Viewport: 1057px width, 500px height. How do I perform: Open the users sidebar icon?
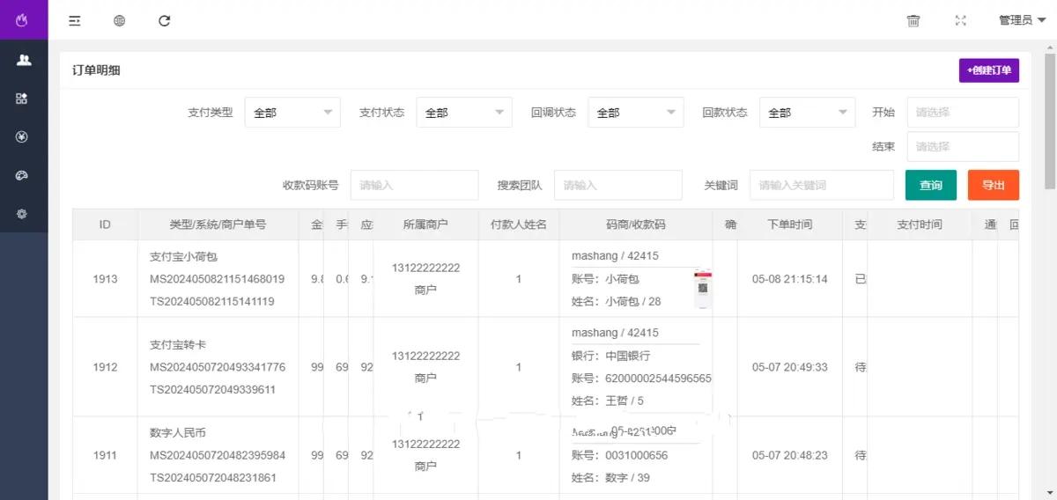click(23, 60)
